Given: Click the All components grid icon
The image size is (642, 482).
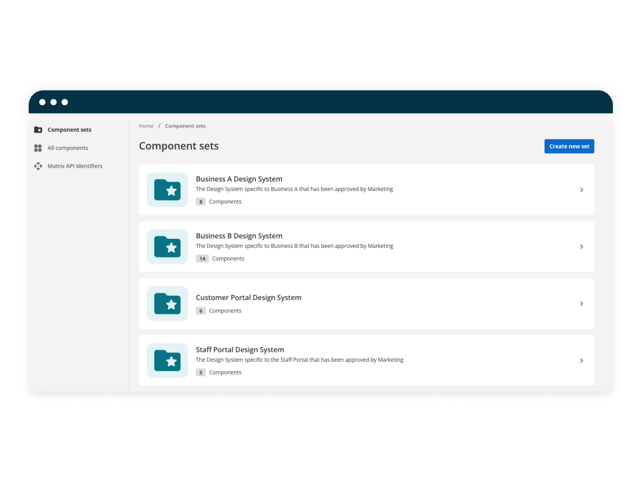Looking at the screenshot, I should tap(38, 148).
